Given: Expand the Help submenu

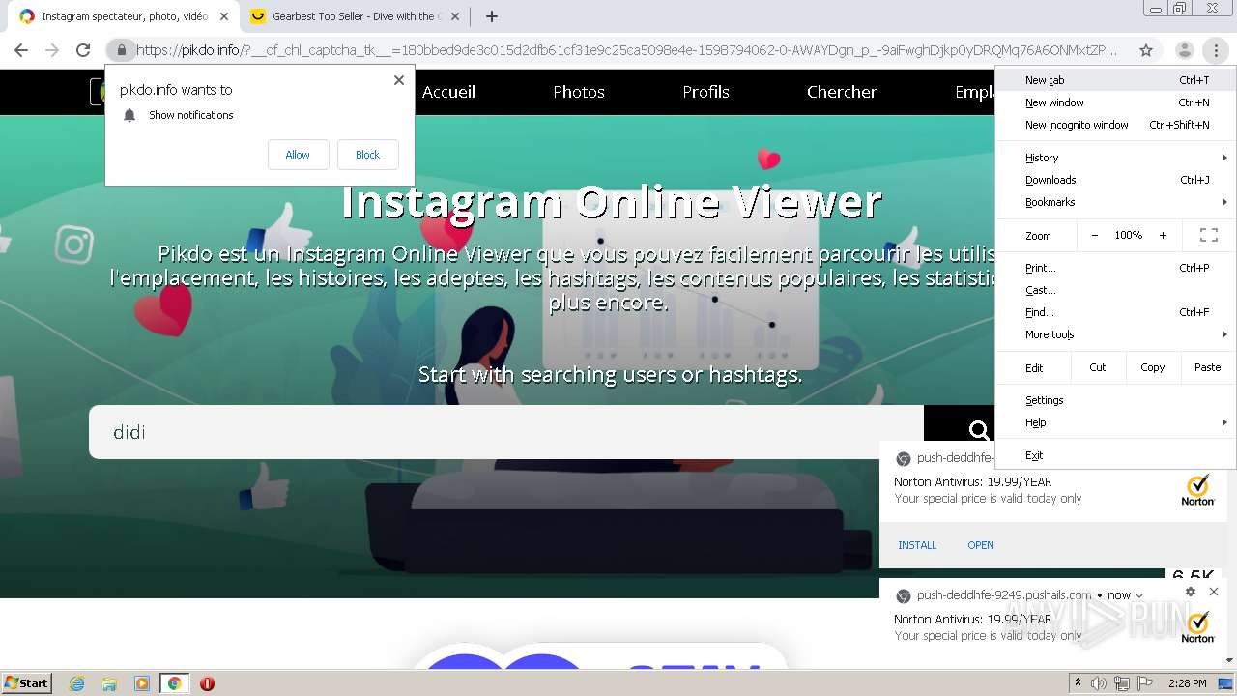Looking at the screenshot, I should point(1116,422).
